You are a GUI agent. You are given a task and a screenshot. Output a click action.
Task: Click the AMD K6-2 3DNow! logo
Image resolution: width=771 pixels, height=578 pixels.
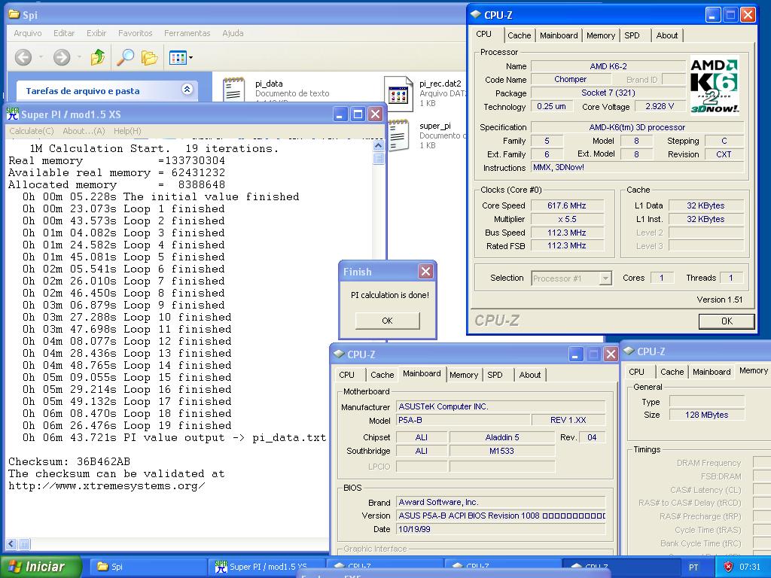click(x=715, y=86)
